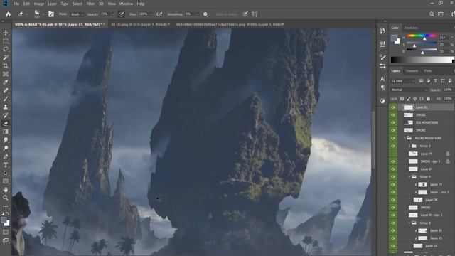455x256 pixels.
Task: Toggle pressure for opacity icon
Action: [122, 14]
